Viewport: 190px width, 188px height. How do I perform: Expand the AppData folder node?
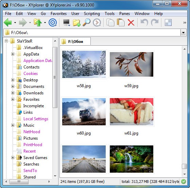point(13,54)
